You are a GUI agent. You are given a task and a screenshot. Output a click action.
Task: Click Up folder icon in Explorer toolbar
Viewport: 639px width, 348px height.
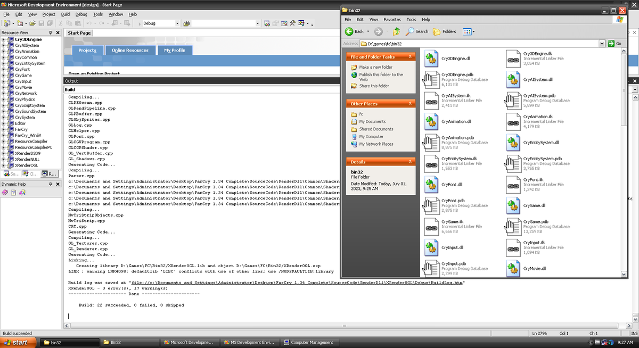click(397, 31)
